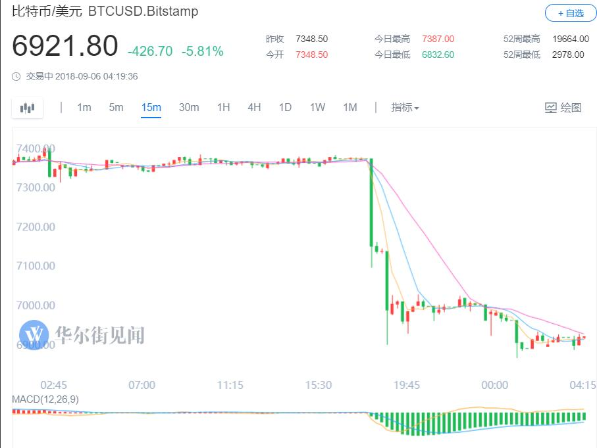Click the 15:30 time axis label
Screen dimensions: 597x448
tap(319, 386)
